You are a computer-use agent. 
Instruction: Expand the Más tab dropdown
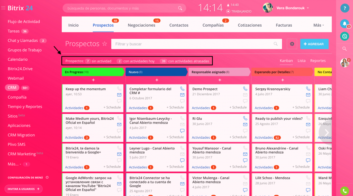pyautogui.click(x=318, y=25)
